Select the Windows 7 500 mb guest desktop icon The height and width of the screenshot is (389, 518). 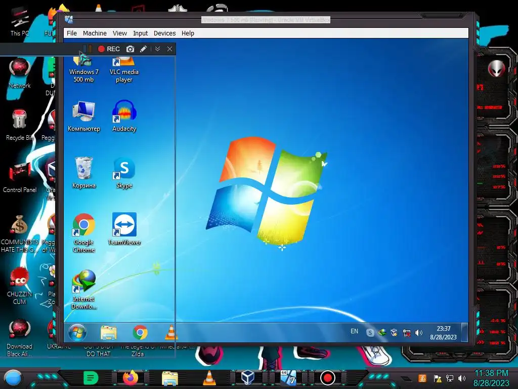(83, 70)
